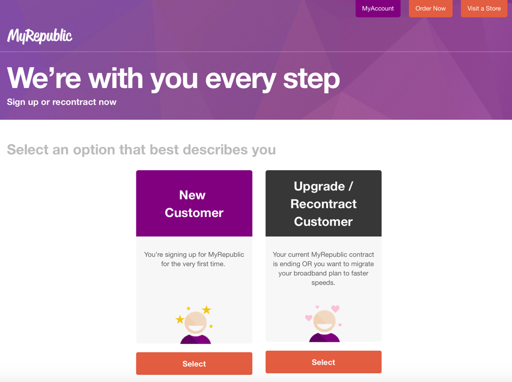
Task: Click the hearts recontract customer avatar
Action: pyautogui.click(x=324, y=323)
